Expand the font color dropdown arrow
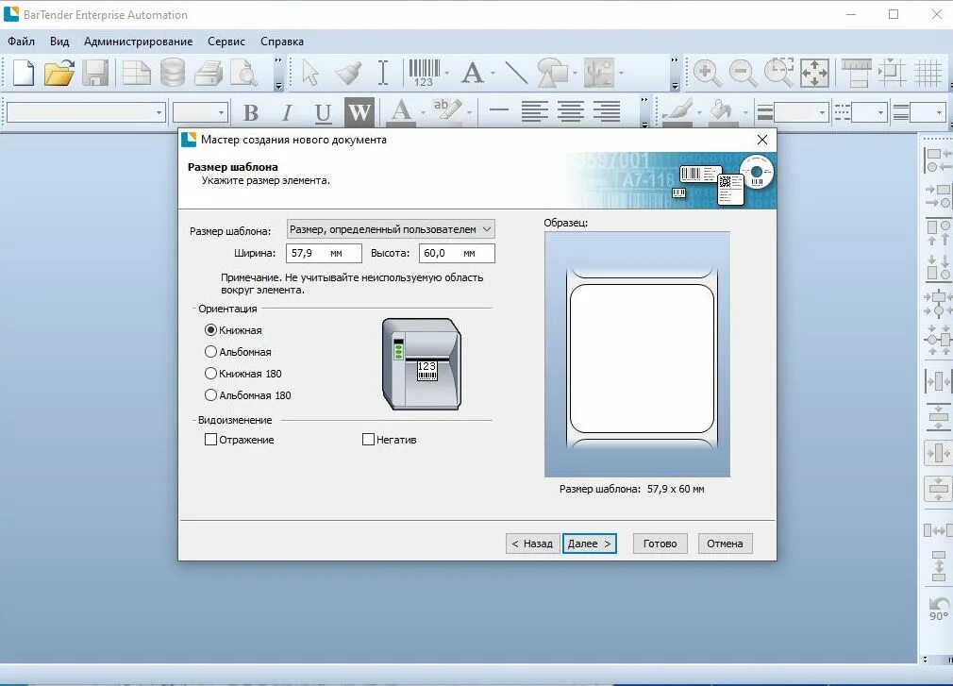The image size is (953, 686). (423, 112)
